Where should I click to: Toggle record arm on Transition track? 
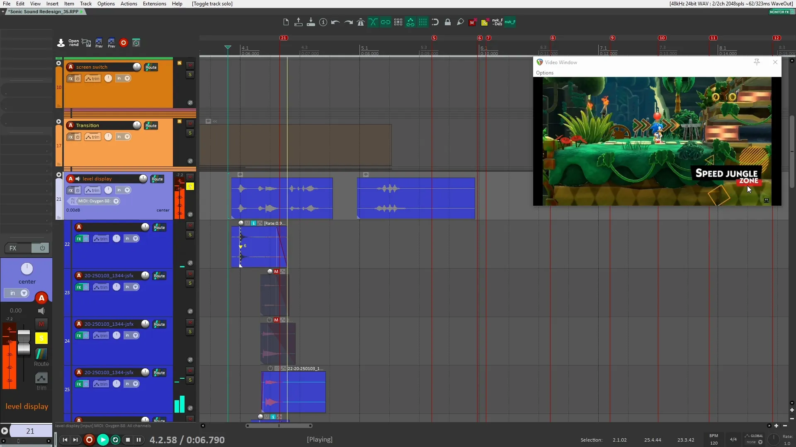pyautogui.click(x=70, y=125)
